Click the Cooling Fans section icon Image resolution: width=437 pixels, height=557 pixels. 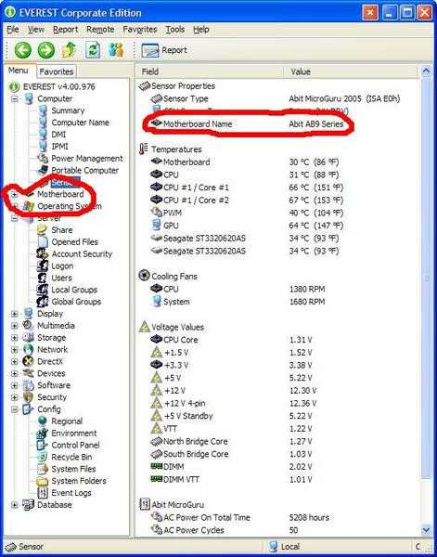[x=144, y=276]
